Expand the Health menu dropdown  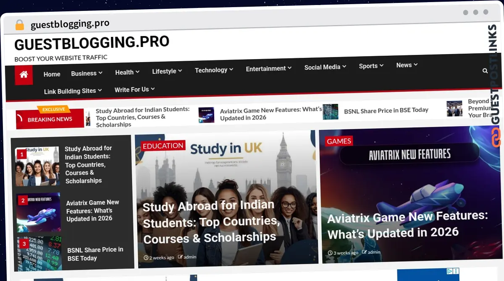tap(127, 72)
